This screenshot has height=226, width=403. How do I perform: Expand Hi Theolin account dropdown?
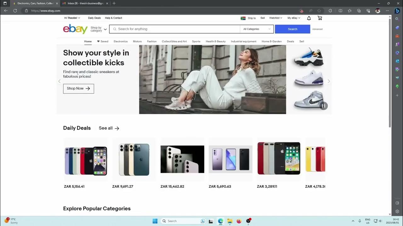[72, 18]
